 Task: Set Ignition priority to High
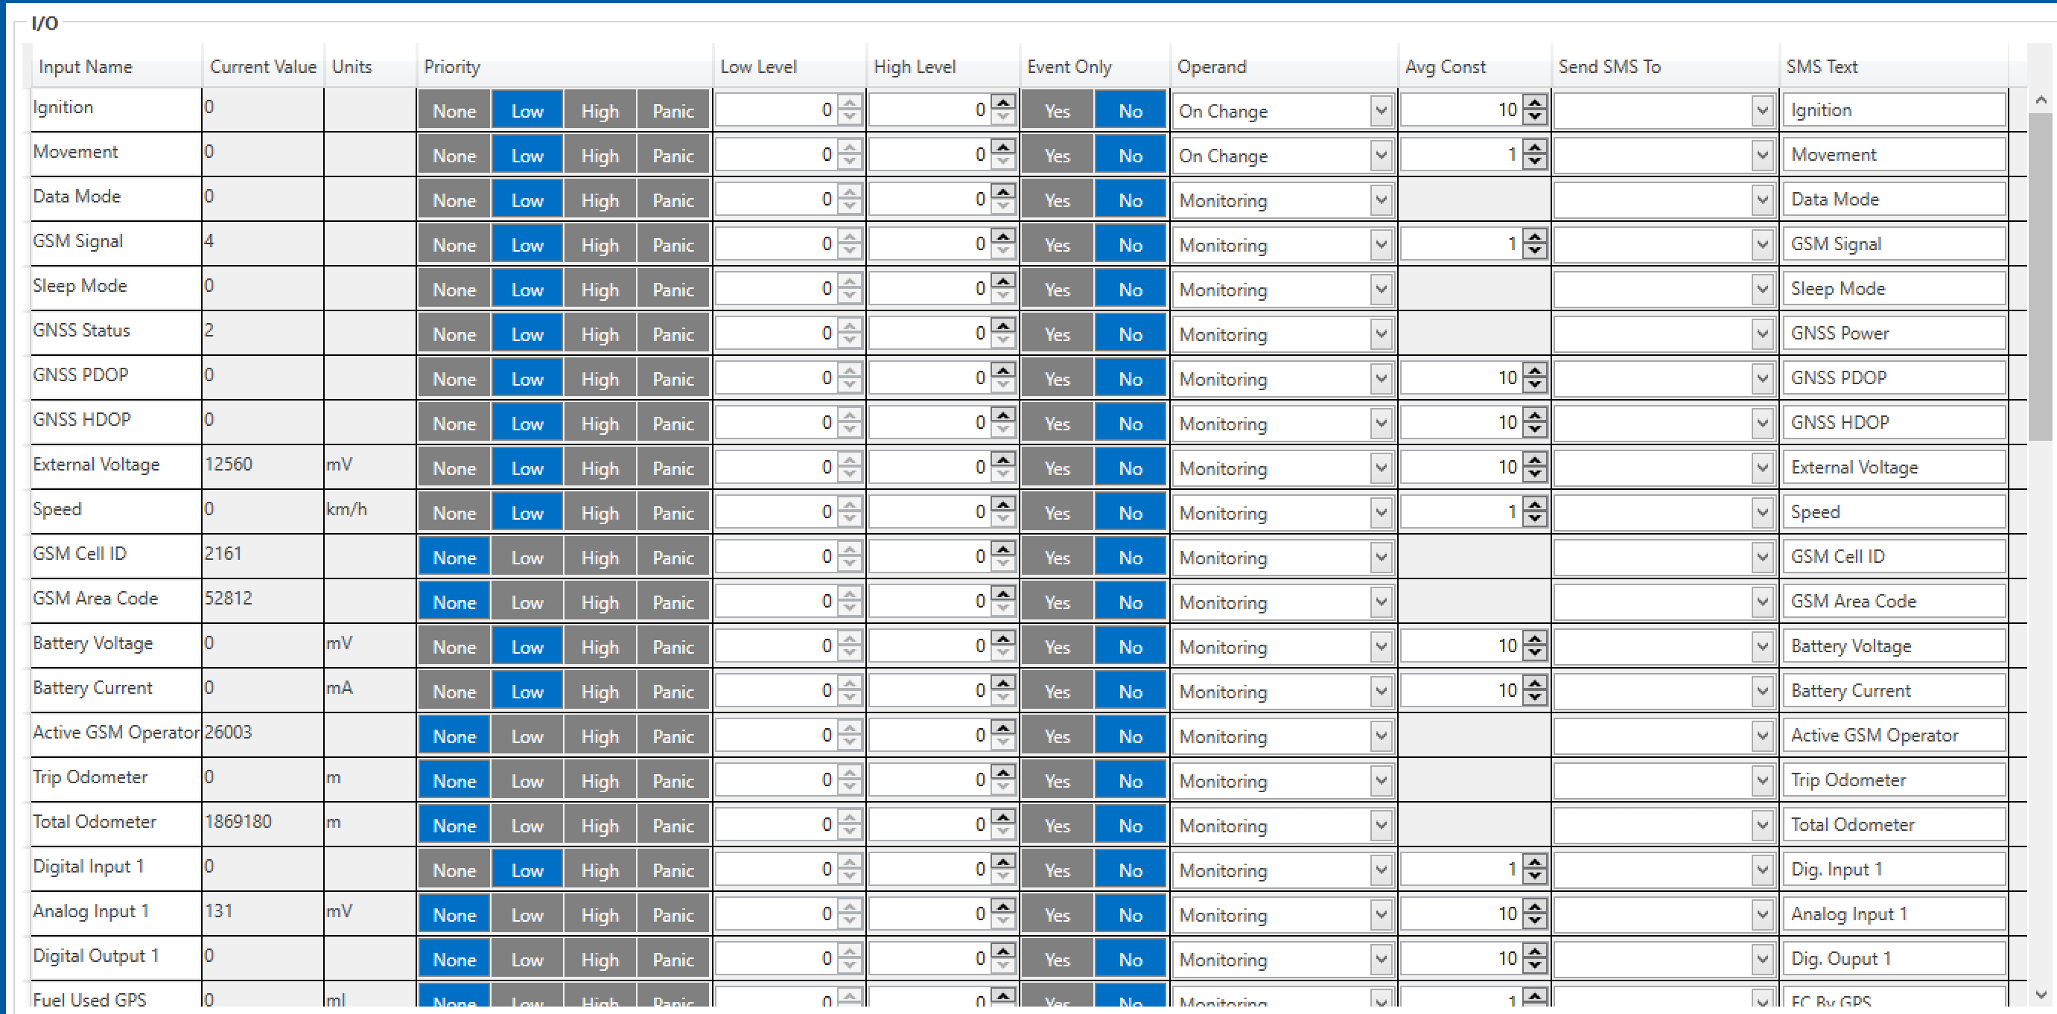tap(600, 111)
